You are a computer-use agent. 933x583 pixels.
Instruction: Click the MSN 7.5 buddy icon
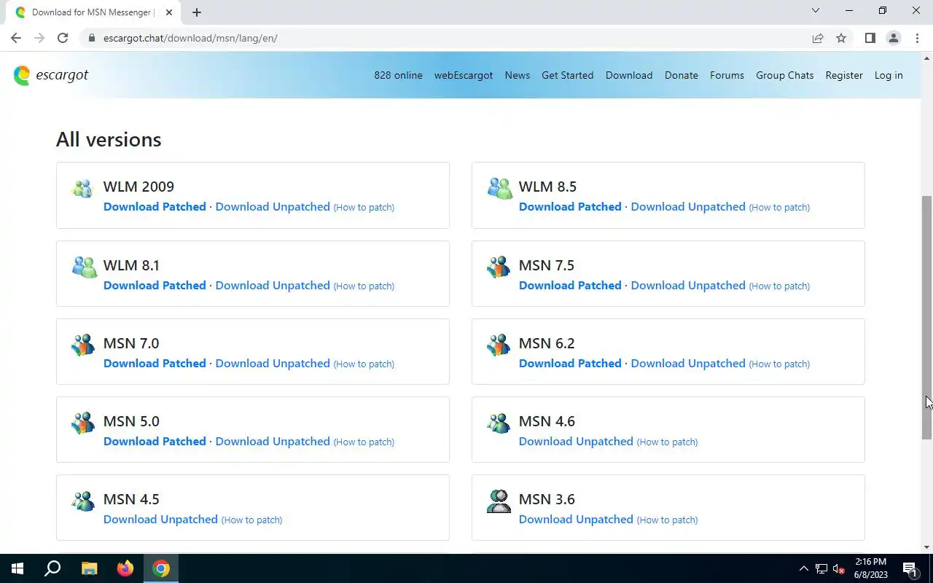pyautogui.click(x=499, y=267)
